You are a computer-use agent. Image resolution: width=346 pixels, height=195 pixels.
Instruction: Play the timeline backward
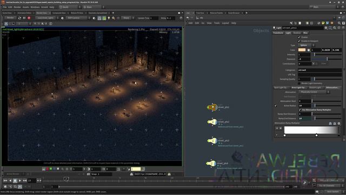[10, 180]
